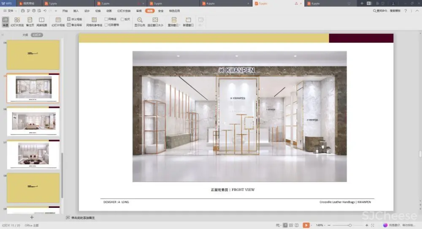Screen dimensions: 422x229
Task: Open Notes Page view (备注页)
Action: (x=30, y=22)
